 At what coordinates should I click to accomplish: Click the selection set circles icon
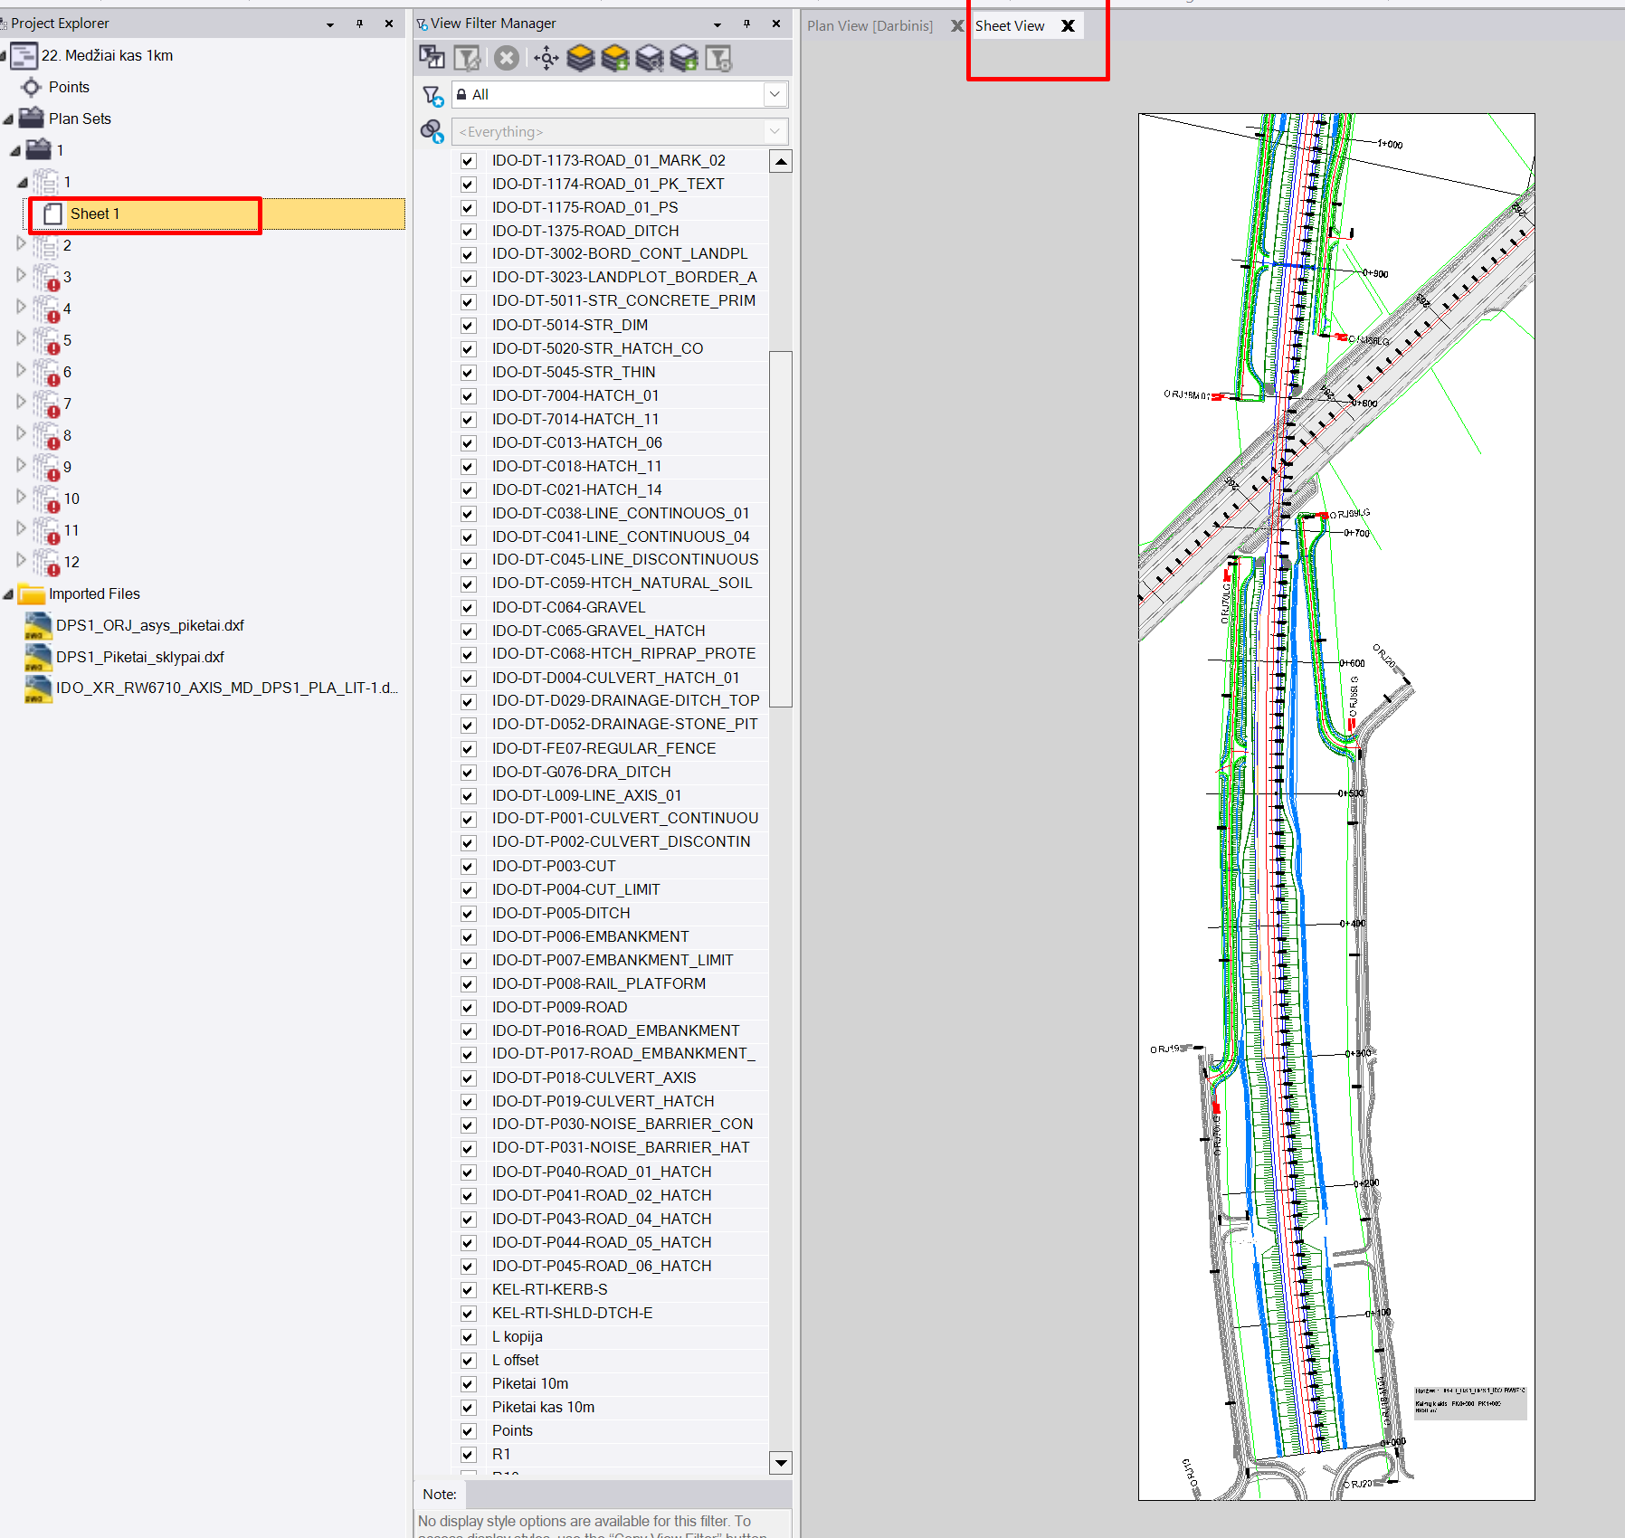click(432, 132)
